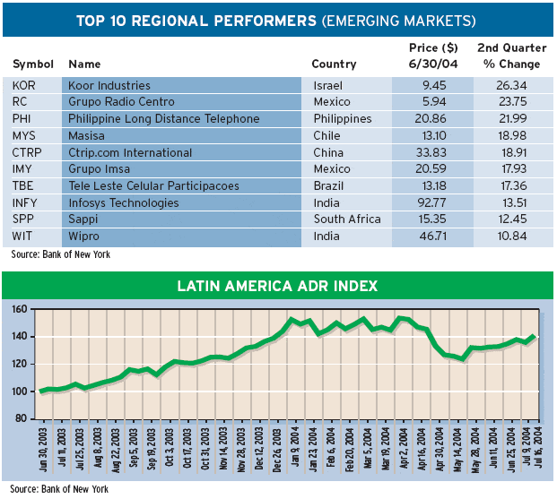Viewport: 557px width, 499px height.
Task: Click the LATIN AMERICA ADR INDEX title
Action: point(277,286)
